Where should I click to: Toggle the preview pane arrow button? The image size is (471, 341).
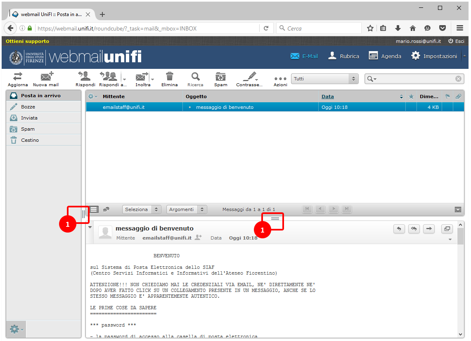(x=458, y=209)
